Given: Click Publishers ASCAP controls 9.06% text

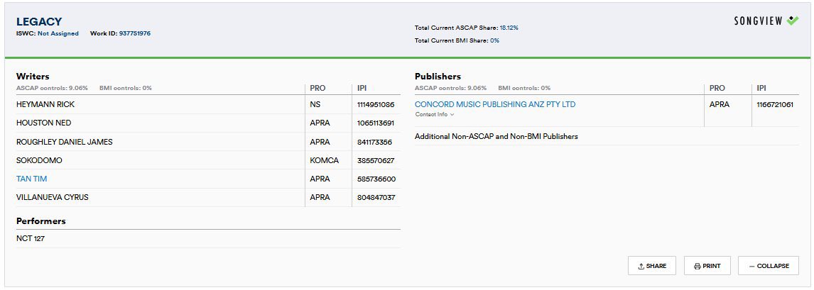Looking at the screenshot, I should click(450, 88).
